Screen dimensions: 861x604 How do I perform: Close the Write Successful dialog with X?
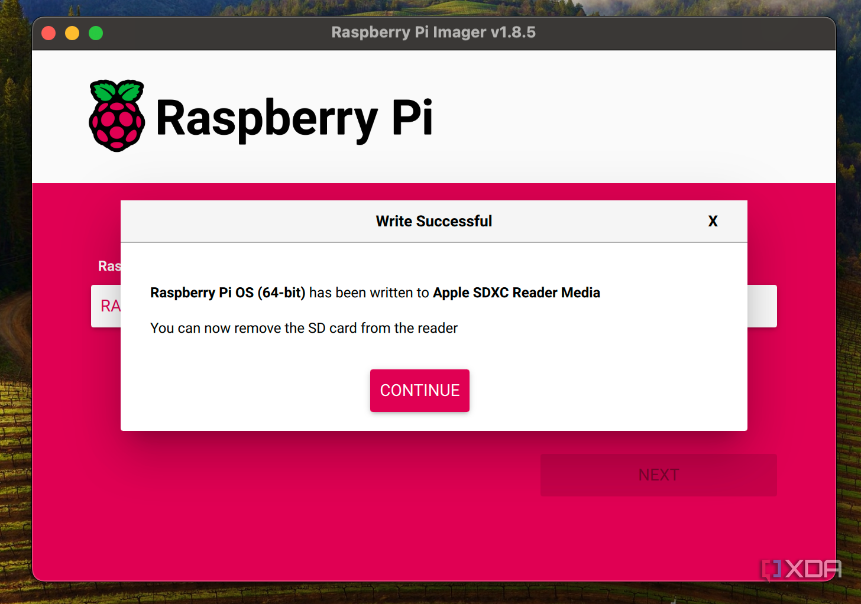click(713, 221)
